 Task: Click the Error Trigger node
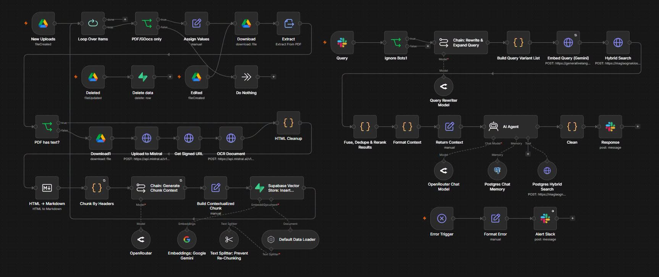click(442, 219)
